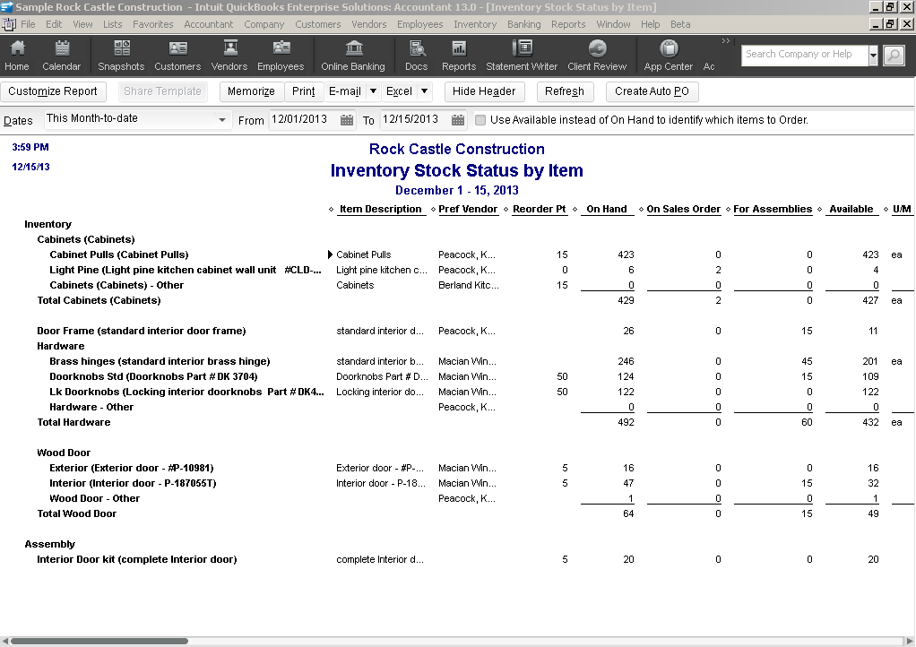Screen dimensions: 916x647
Task: Open the Window menu
Action: coord(613,24)
